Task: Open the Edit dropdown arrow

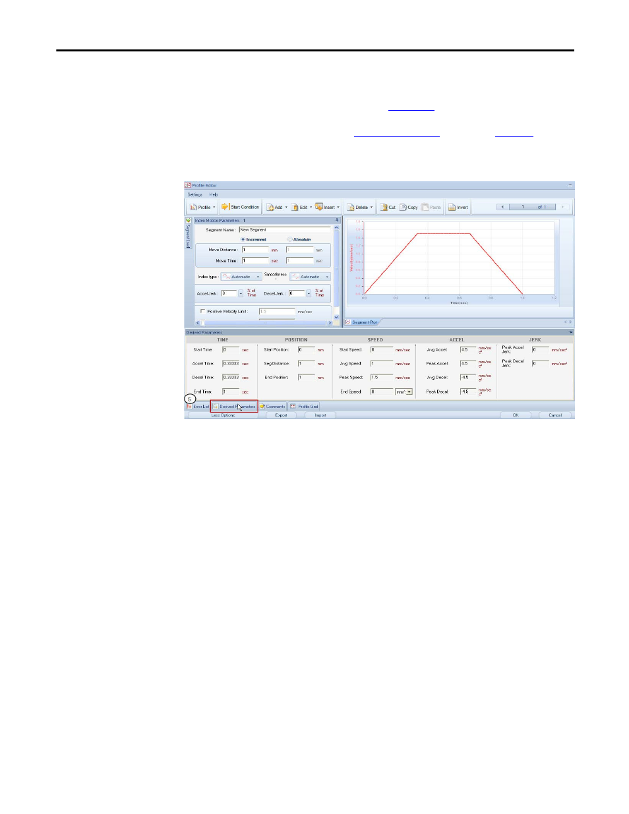Action: [311, 207]
